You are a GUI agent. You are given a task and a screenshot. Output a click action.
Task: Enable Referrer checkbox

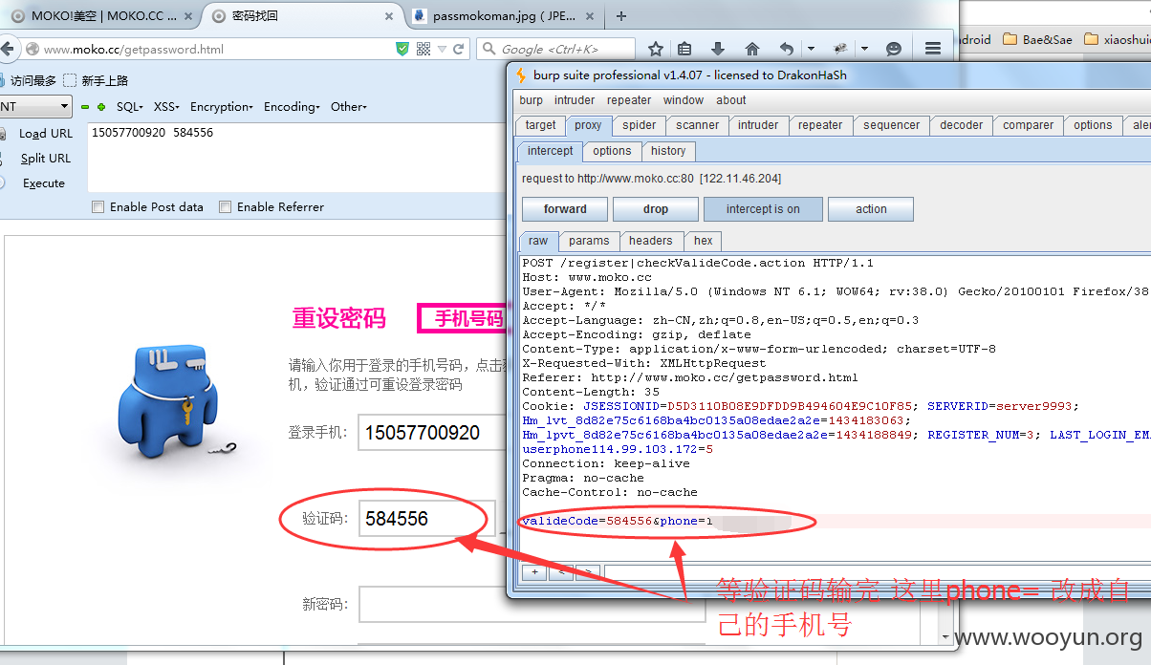225,206
